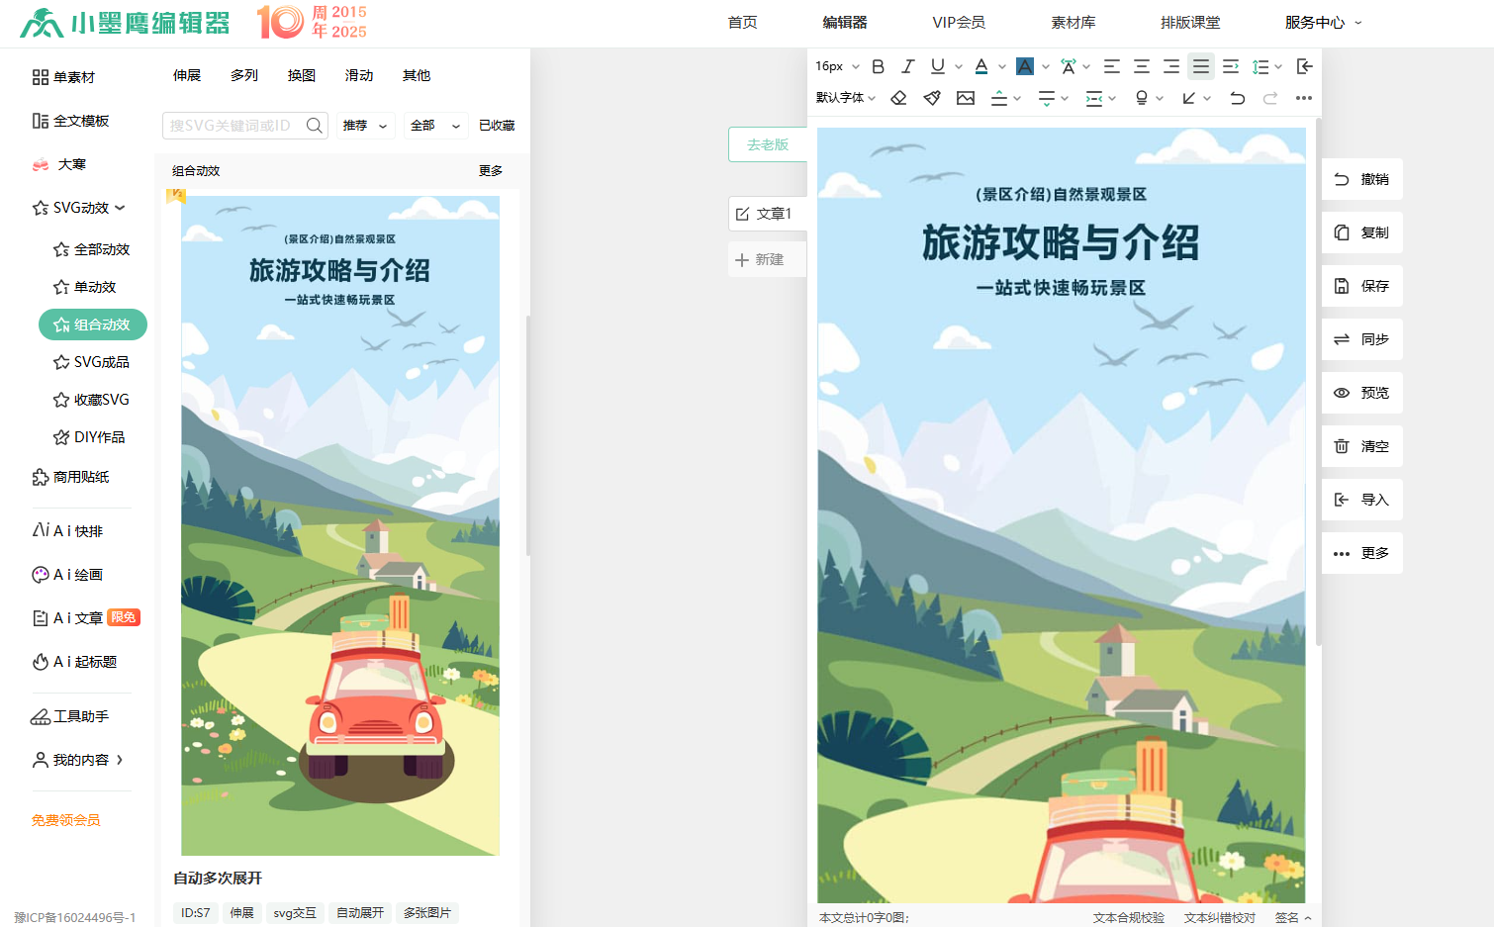
Task: Open the 默认字体 font family dropdown
Action: pos(845,98)
